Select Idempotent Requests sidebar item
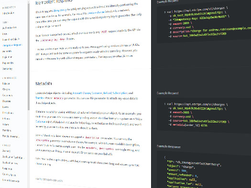 click(x=12, y=45)
